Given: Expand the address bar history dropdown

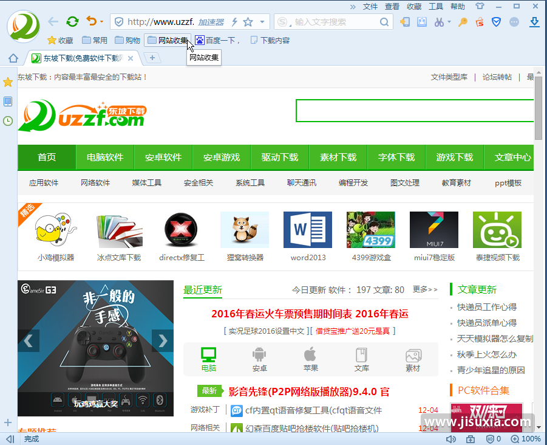Looking at the screenshot, I should click(262, 22).
